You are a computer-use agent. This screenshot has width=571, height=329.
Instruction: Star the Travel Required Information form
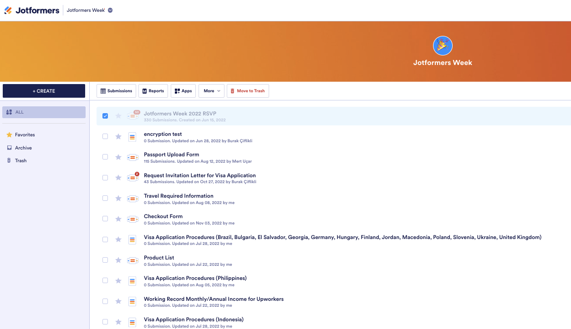click(118, 198)
